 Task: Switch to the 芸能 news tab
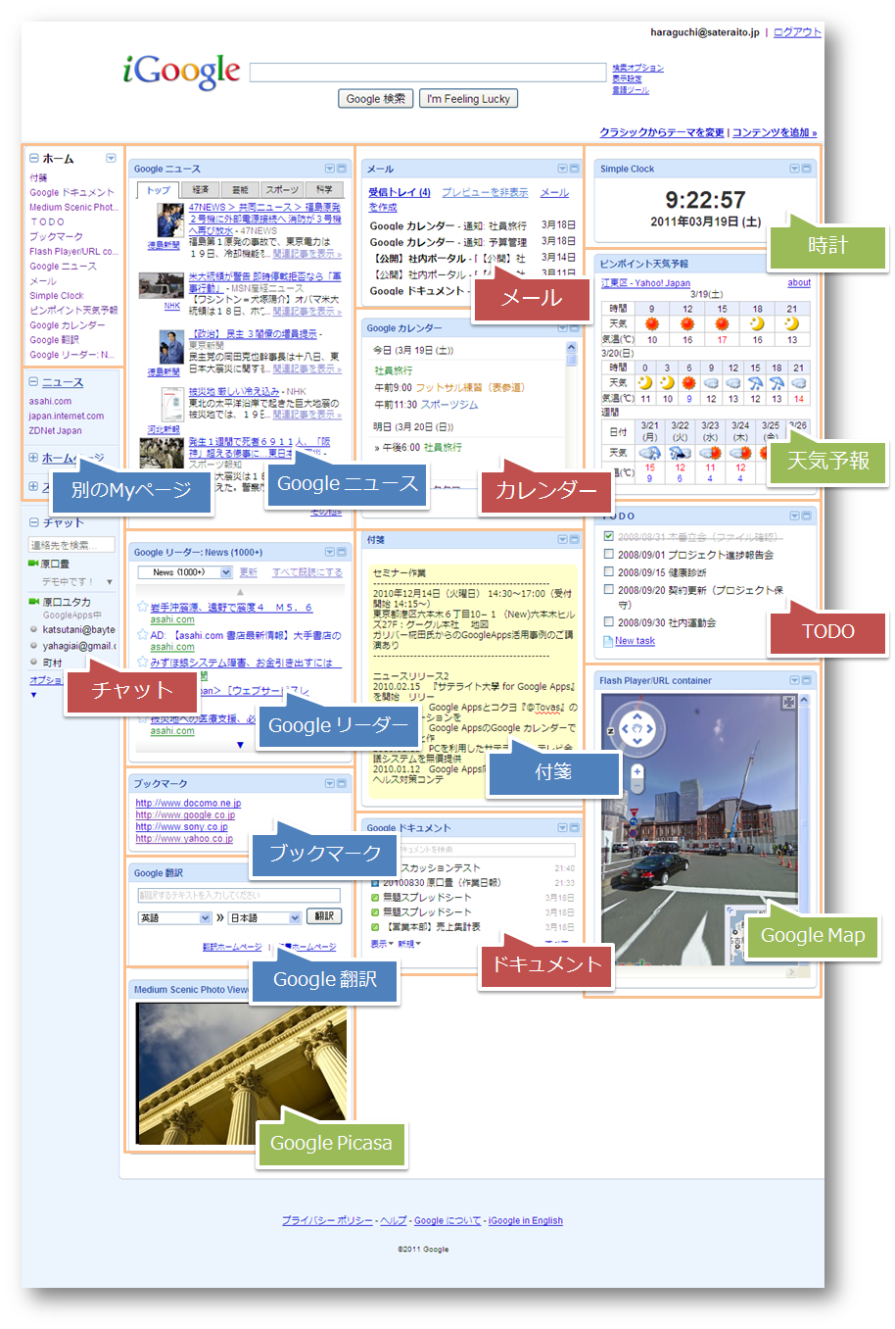pos(241,190)
